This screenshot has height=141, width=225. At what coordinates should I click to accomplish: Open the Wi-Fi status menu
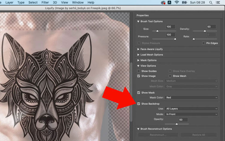tap(177, 2)
